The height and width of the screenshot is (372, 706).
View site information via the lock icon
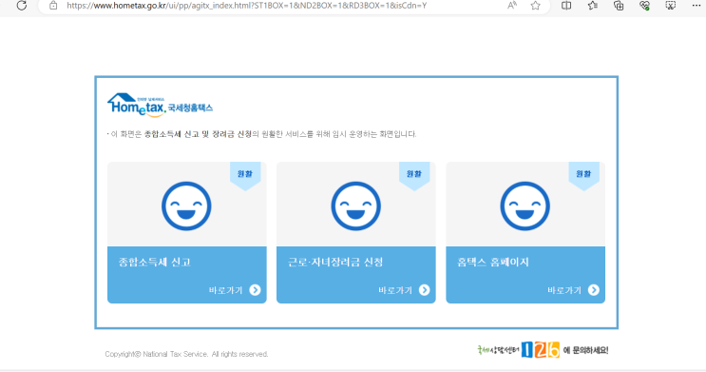point(53,6)
